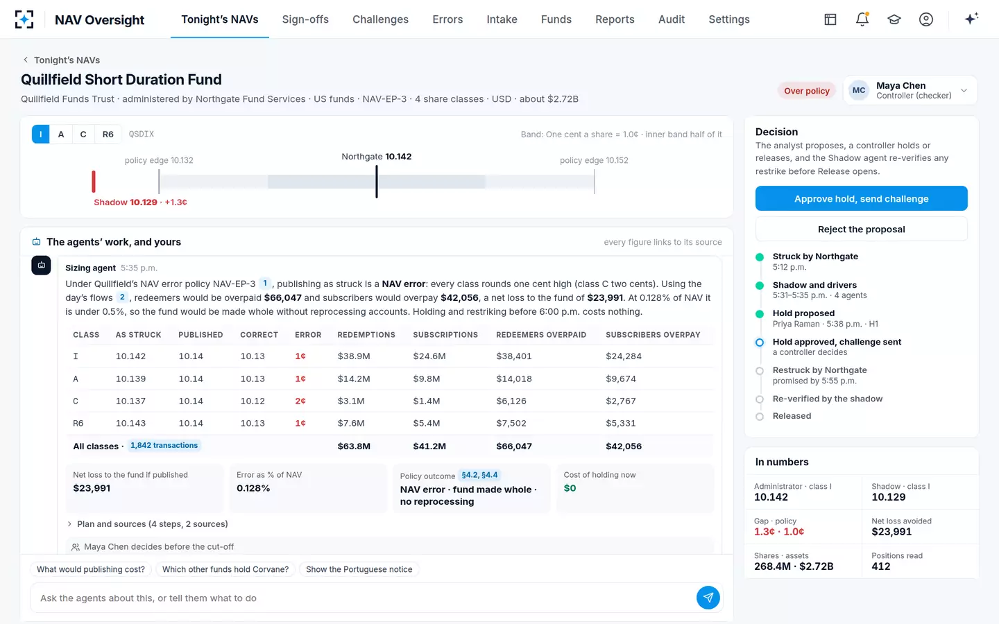Focus the Ask the agents input field
Viewport: 999px width, 624px height.
[364, 598]
